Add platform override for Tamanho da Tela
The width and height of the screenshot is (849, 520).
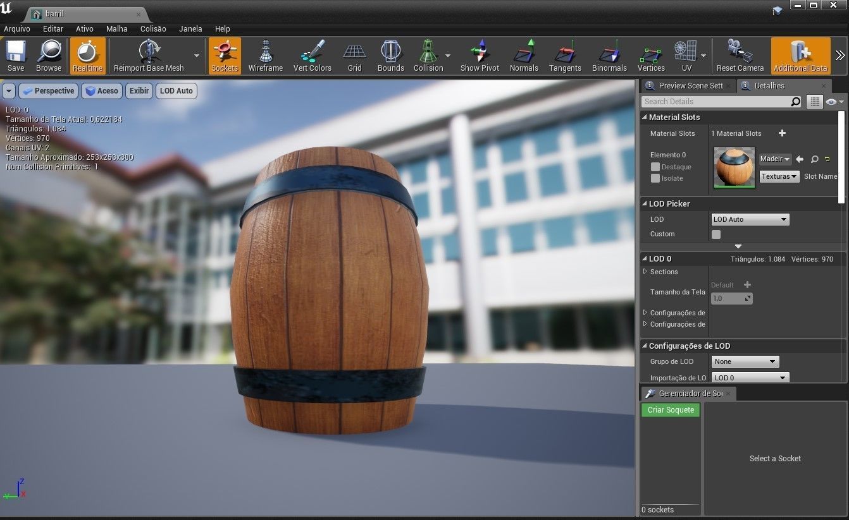[747, 285]
